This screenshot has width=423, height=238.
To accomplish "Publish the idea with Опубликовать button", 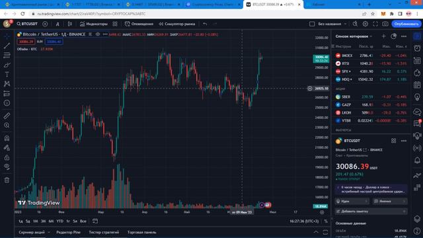I will pyautogui.click(x=406, y=24).
